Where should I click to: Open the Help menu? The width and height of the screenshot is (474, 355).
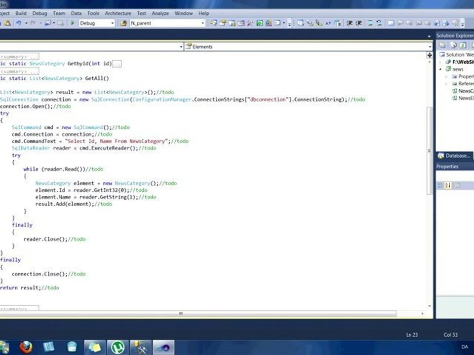(x=204, y=13)
